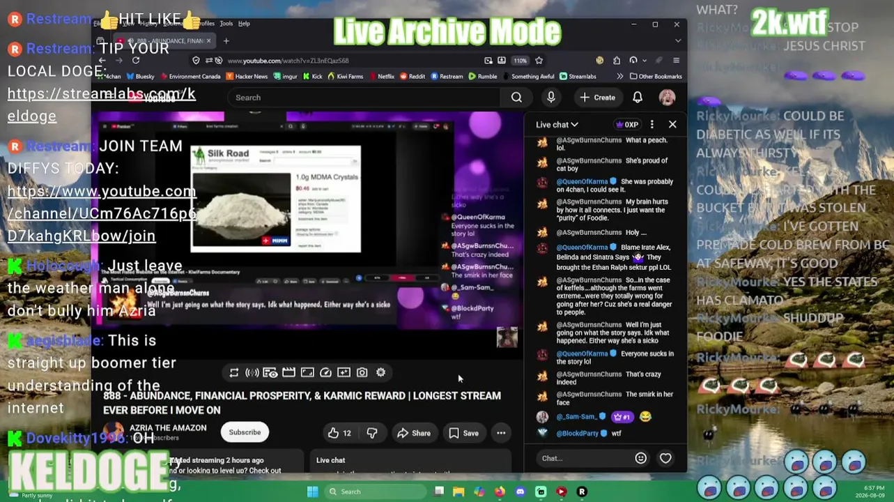Click the clapperboard icon in player toolbar
Viewport: 894px width, 502px height.
(288, 372)
